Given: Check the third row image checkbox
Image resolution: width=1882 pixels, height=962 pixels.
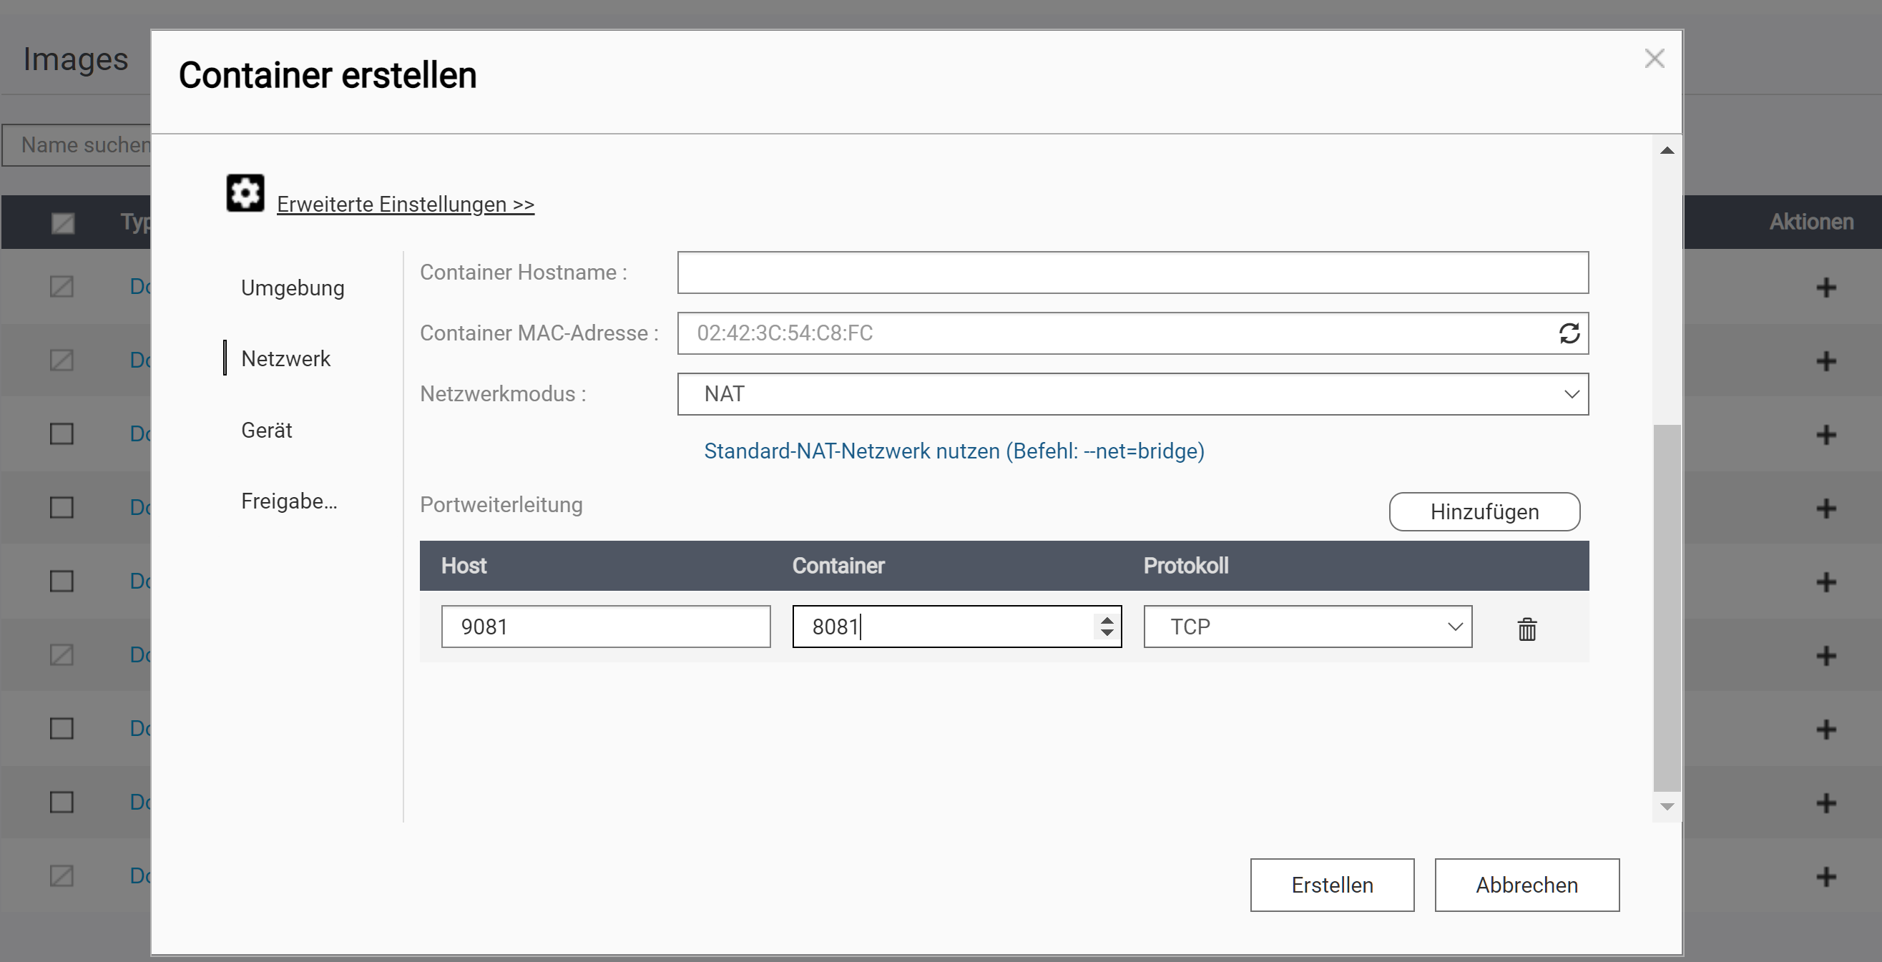Looking at the screenshot, I should point(62,434).
